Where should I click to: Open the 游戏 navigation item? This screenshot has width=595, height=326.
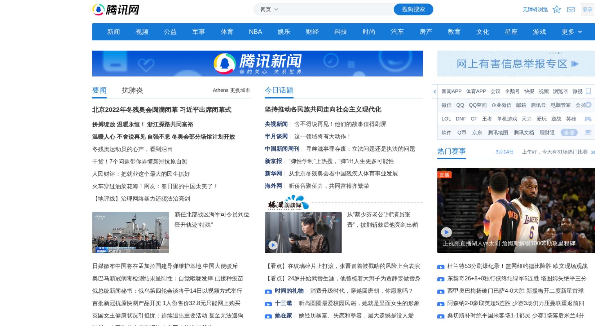click(539, 32)
